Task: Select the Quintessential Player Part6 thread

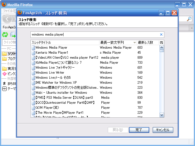Action: pyautogui.click(x=95, y=103)
